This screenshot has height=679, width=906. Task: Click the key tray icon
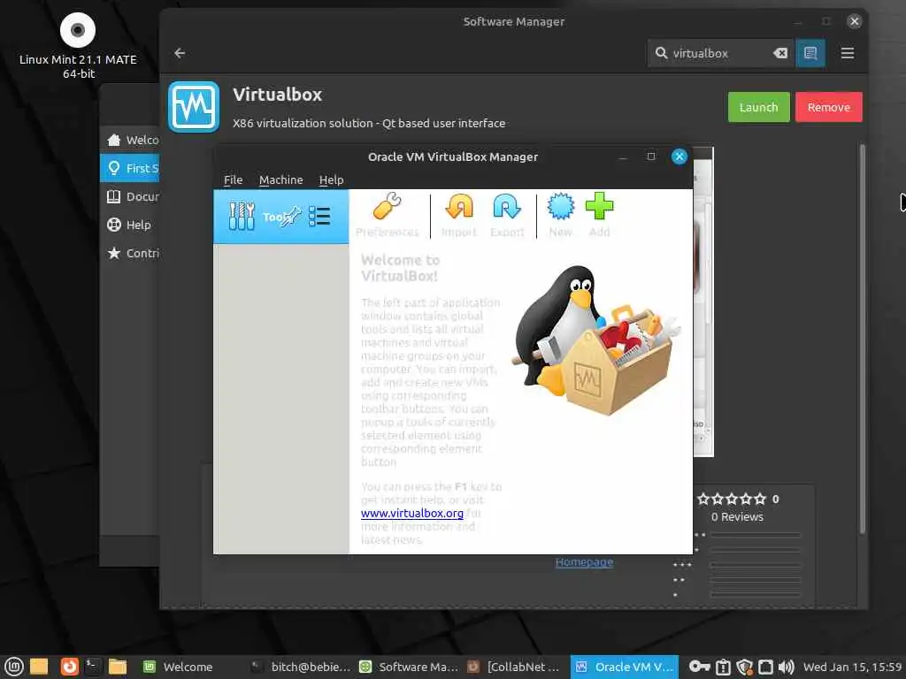(x=699, y=667)
